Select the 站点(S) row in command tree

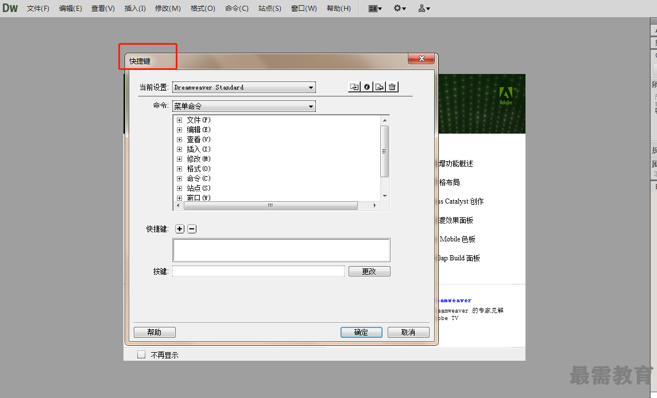click(x=199, y=188)
